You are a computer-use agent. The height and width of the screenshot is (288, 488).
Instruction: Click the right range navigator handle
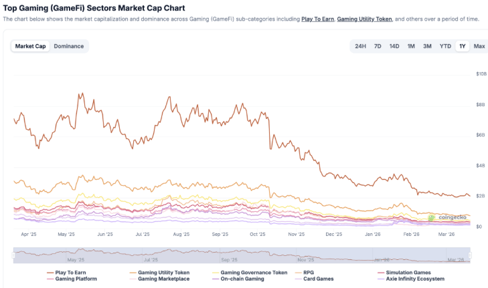click(x=471, y=255)
